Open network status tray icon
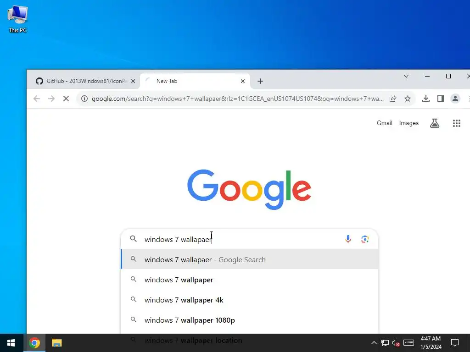The width and height of the screenshot is (470, 352). [x=385, y=343]
